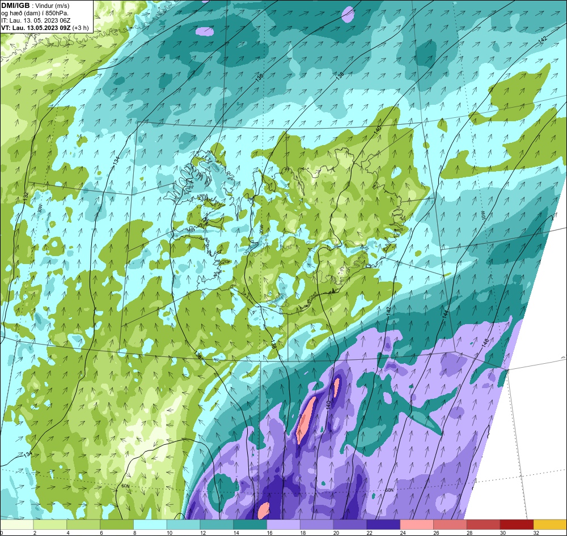The height and width of the screenshot is (536, 567).
Task: Select the violet 20–22 m/s legend swatch
Action: pos(350,525)
